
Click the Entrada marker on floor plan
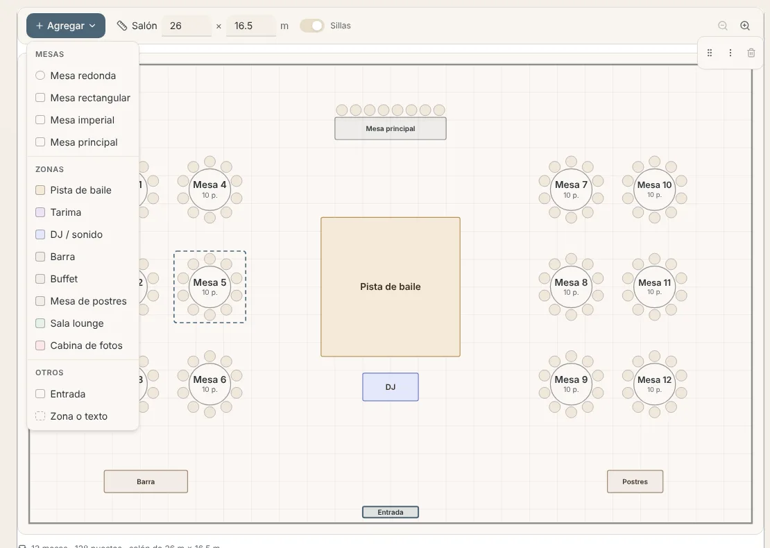pos(391,512)
